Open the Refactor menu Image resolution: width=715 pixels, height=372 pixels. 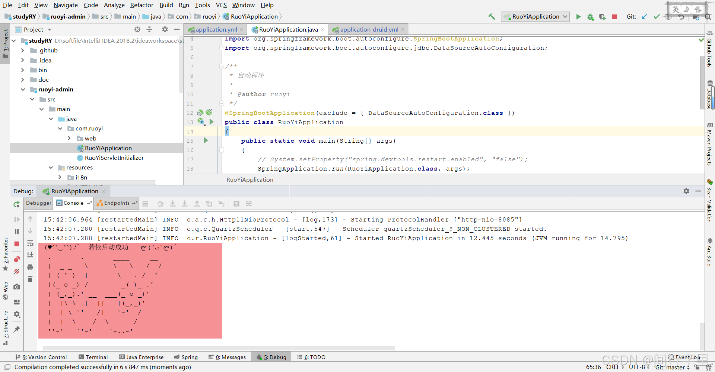[x=142, y=5]
